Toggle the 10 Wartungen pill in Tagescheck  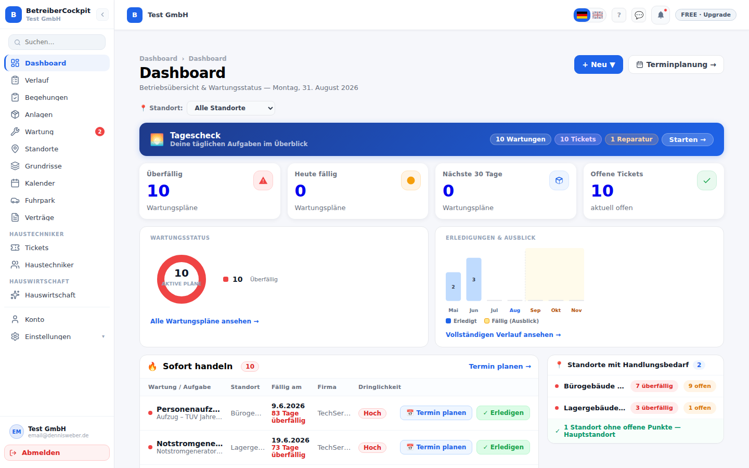(521, 139)
